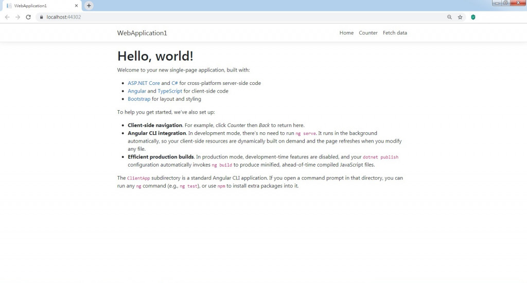
Task: Open the Fetch data nav item
Action: pos(395,32)
